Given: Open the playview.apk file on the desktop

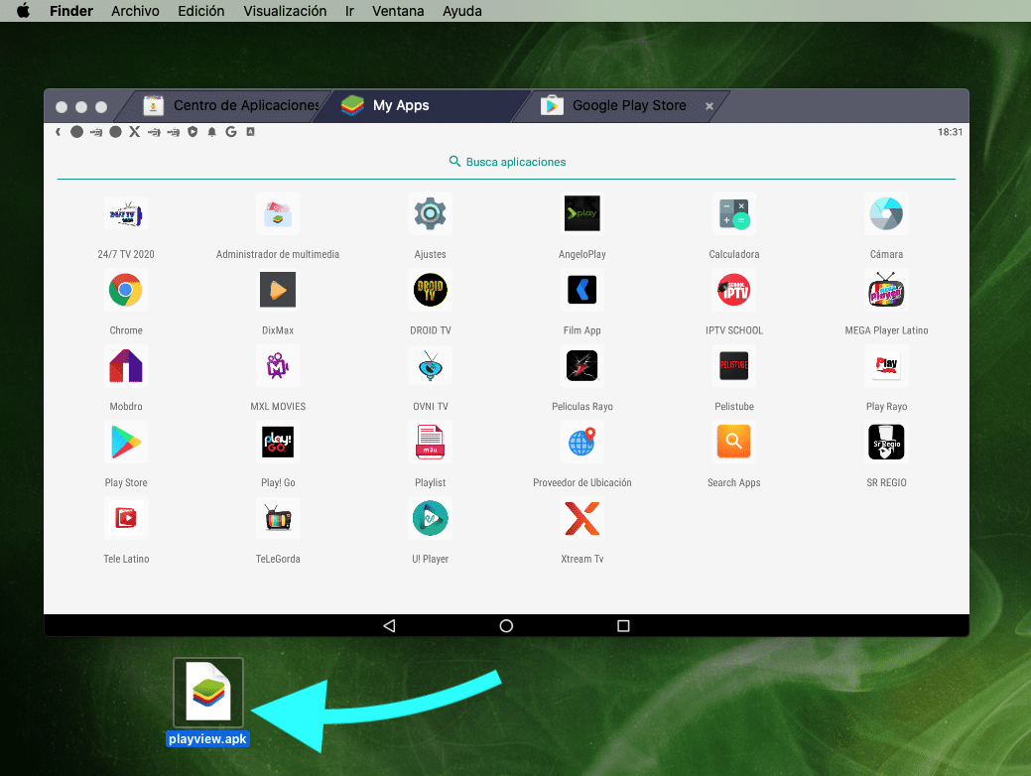Looking at the screenshot, I should (x=207, y=692).
